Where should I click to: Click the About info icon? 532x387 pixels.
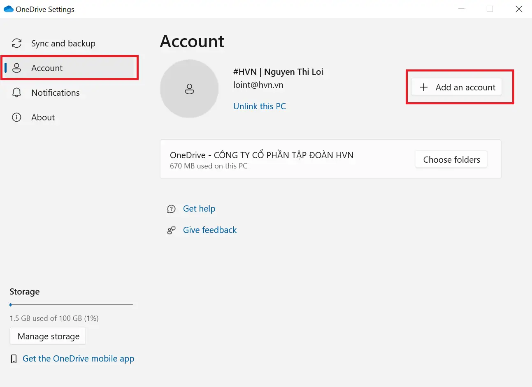pyautogui.click(x=16, y=117)
